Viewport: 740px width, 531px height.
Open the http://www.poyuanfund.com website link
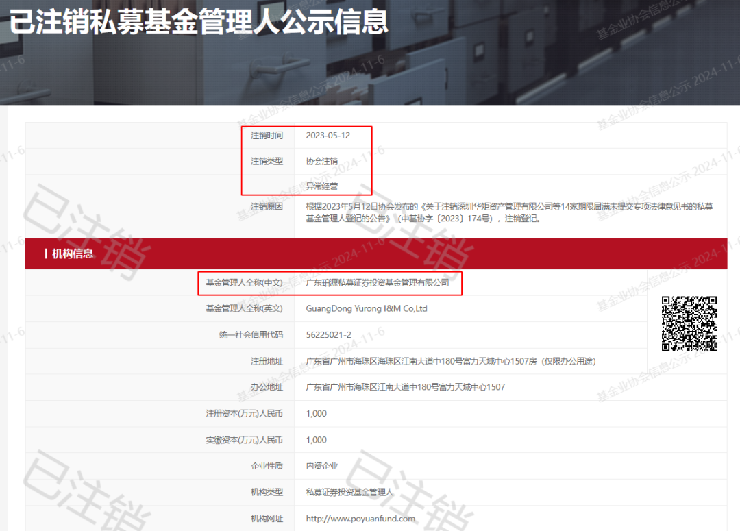pos(360,518)
